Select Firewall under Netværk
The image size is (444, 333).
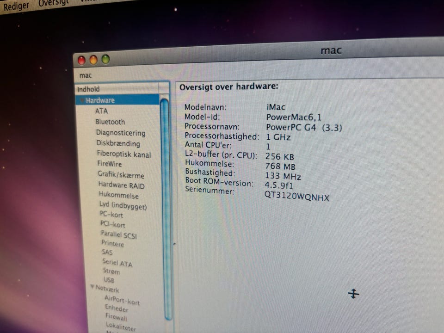(x=116, y=316)
